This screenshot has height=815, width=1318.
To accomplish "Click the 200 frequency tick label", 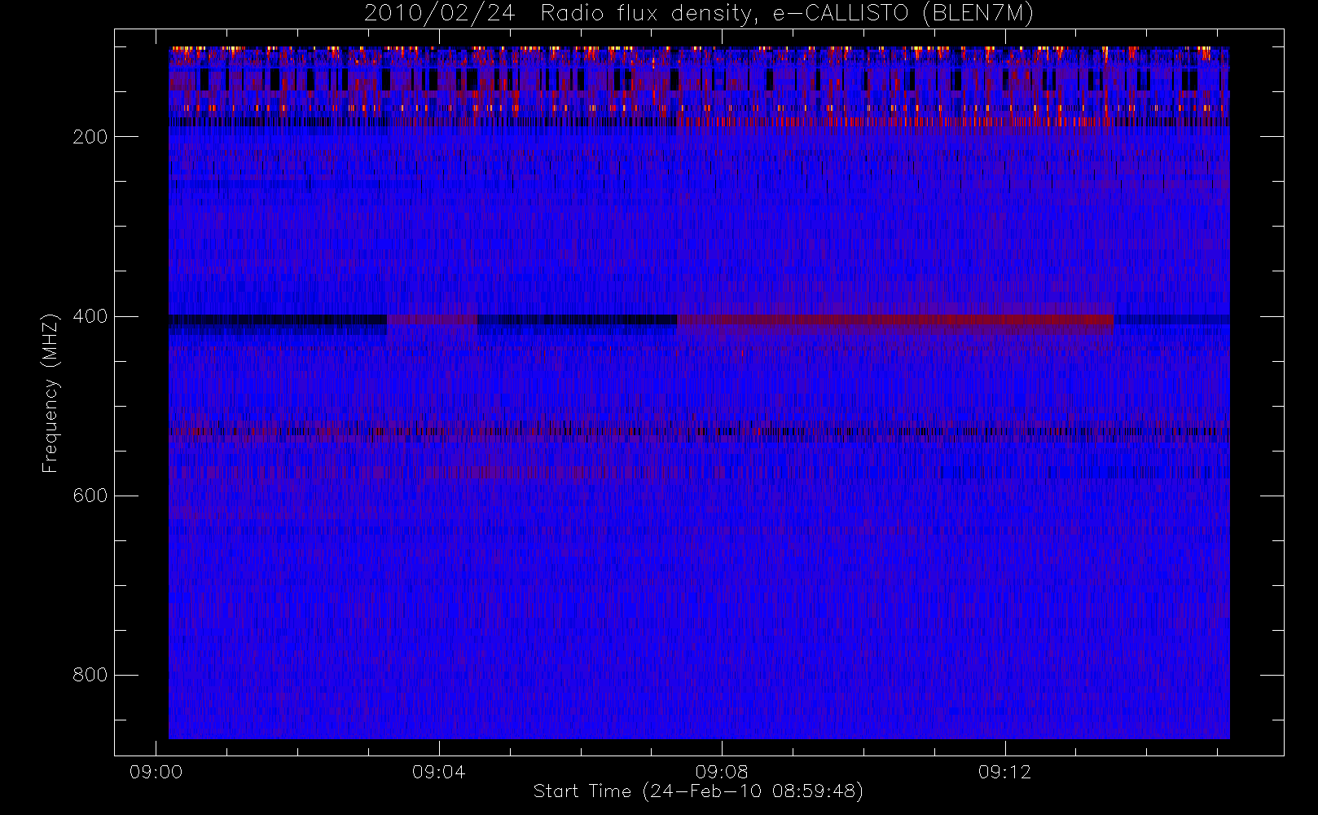I will coord(90,137).
